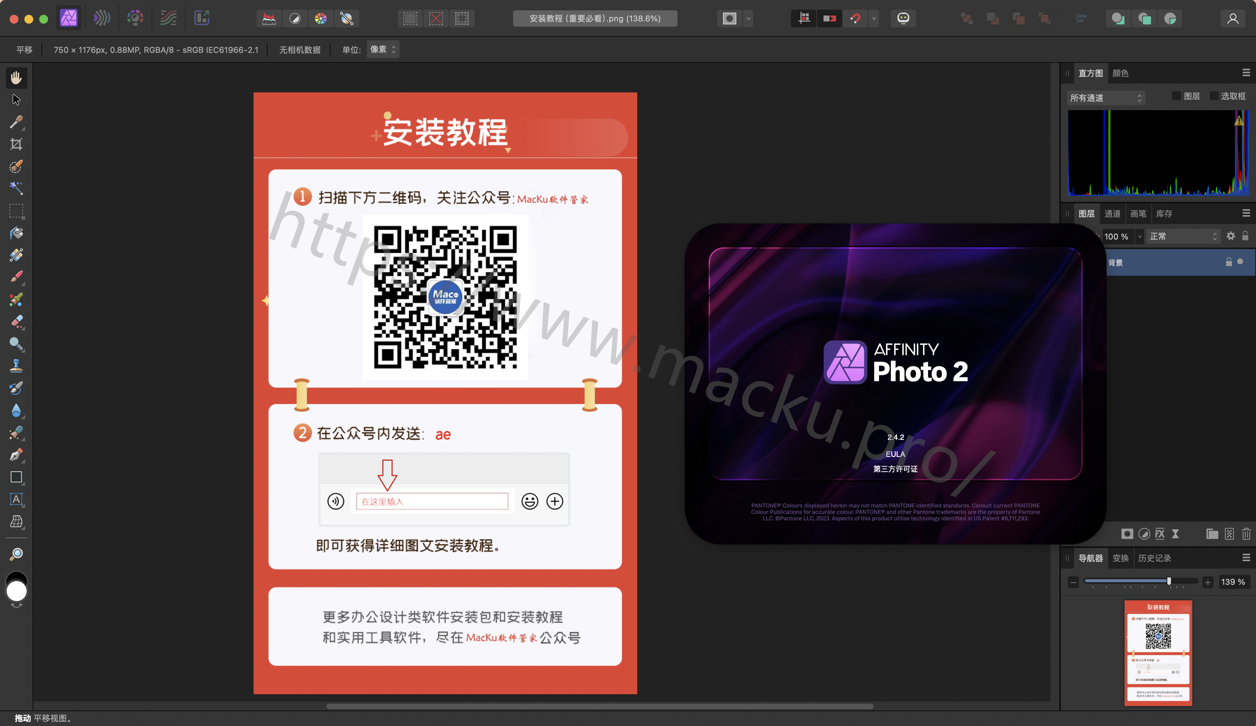Switch to the Tone Mapping persona
The image size is (1256, 726).
click(x=169, y=18)
